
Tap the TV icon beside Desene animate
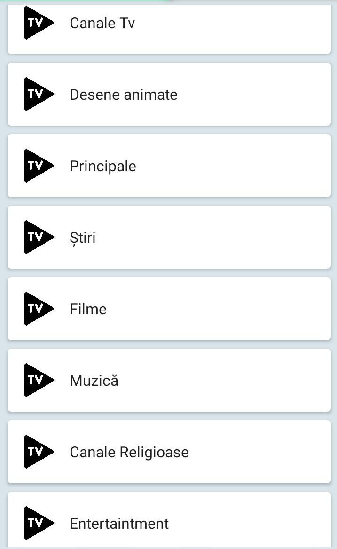point(38,94)
